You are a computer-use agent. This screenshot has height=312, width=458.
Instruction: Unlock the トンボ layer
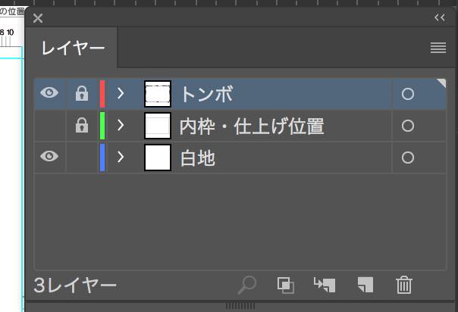click(82, 93)
